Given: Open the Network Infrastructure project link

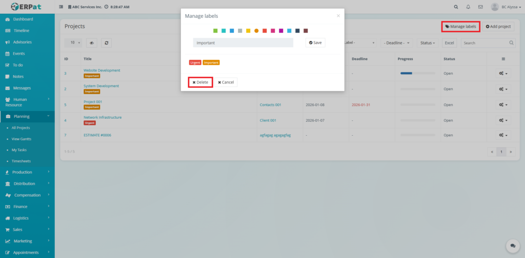Looking at the screenshot, I should point(103,117).
